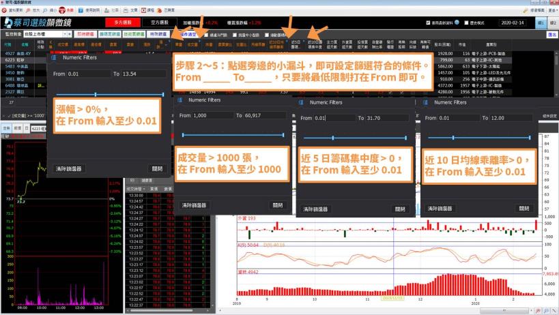Toggle the history mode (歷史模式) checkbox

tap(466, 22)
